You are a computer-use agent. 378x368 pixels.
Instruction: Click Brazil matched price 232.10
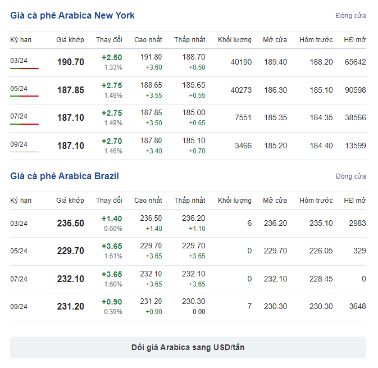click(71, 279)
